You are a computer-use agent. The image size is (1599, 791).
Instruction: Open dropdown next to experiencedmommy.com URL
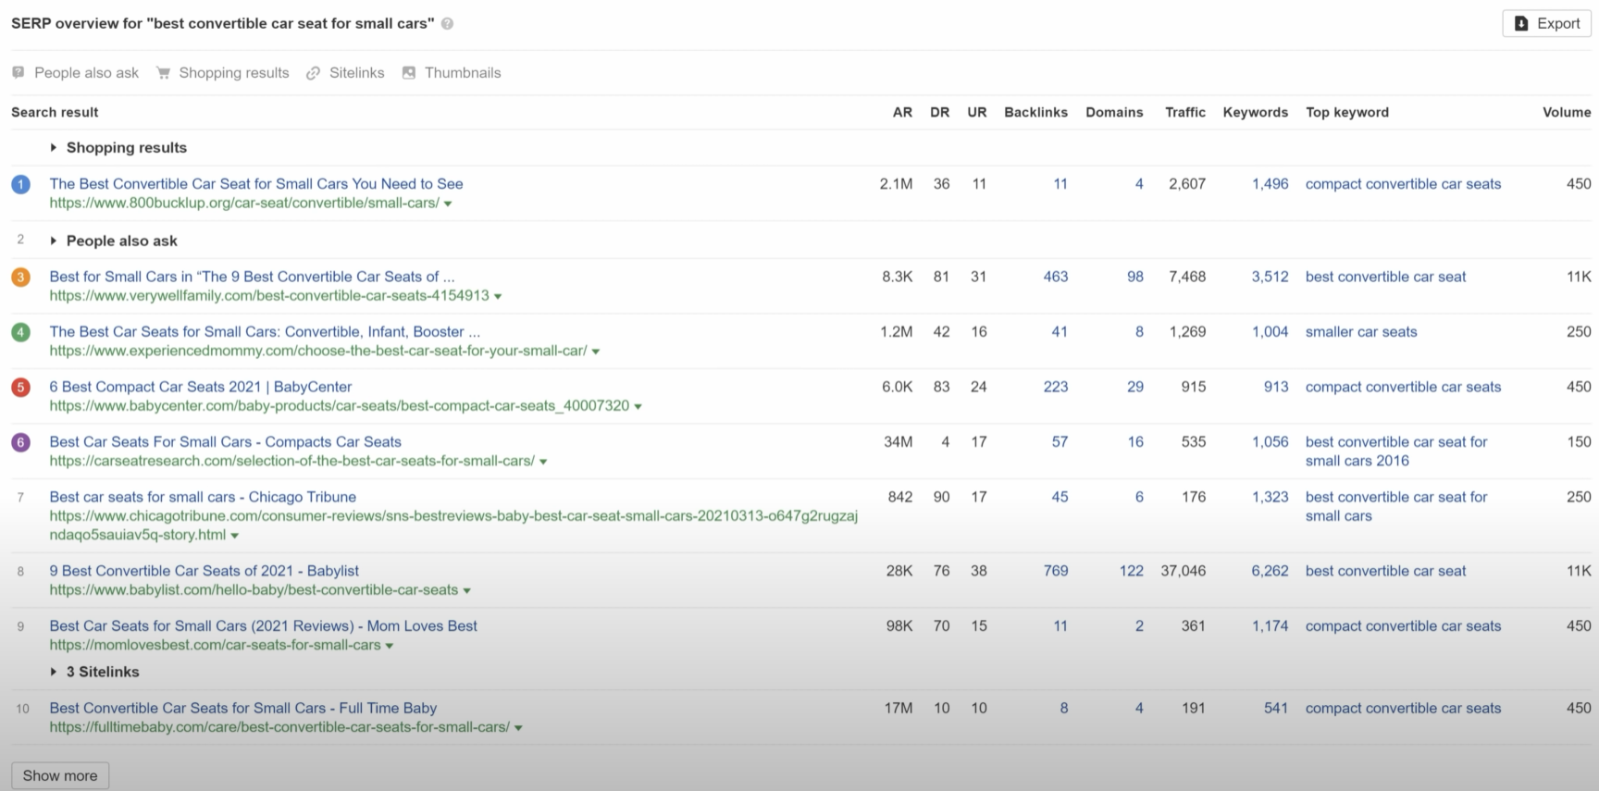[x=596, y=352]
